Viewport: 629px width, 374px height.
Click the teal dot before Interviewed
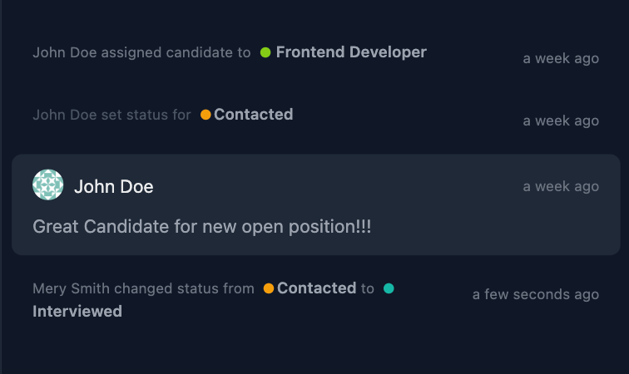click(x=389, y=288)
